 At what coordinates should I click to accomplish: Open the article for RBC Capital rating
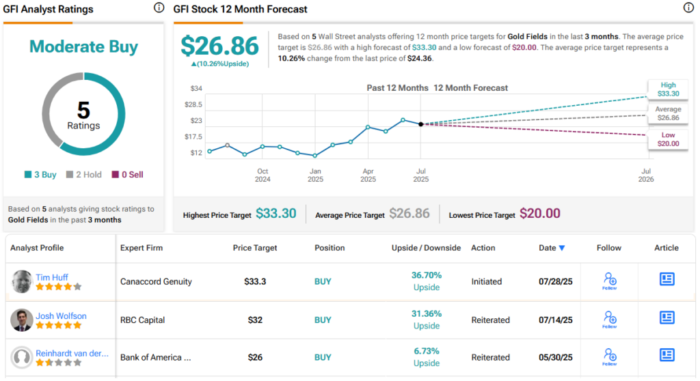tap(667, 317)
